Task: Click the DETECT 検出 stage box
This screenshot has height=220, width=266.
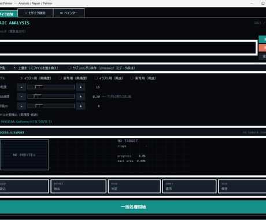Action: (x=79, y=186)
